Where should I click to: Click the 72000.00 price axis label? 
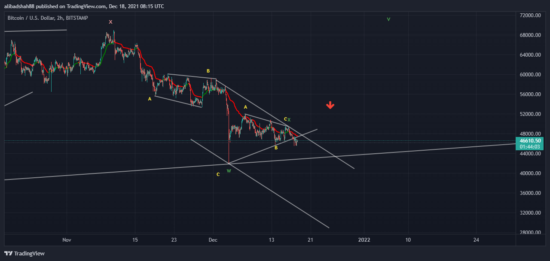click(531, 15)
